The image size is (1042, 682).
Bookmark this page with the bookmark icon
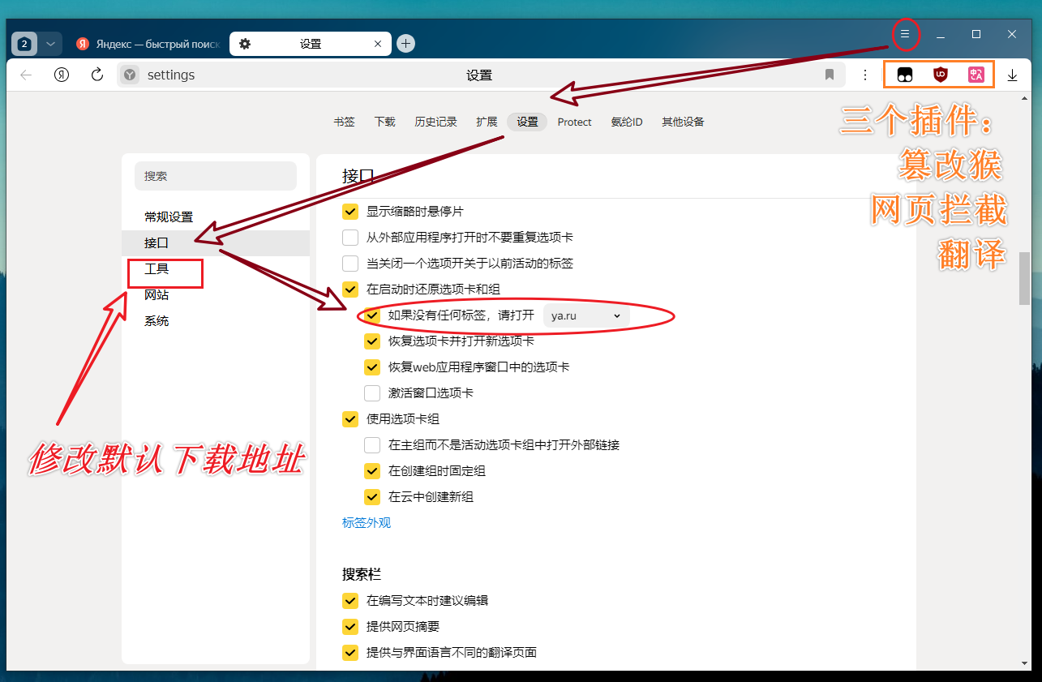tap(830, 75)
